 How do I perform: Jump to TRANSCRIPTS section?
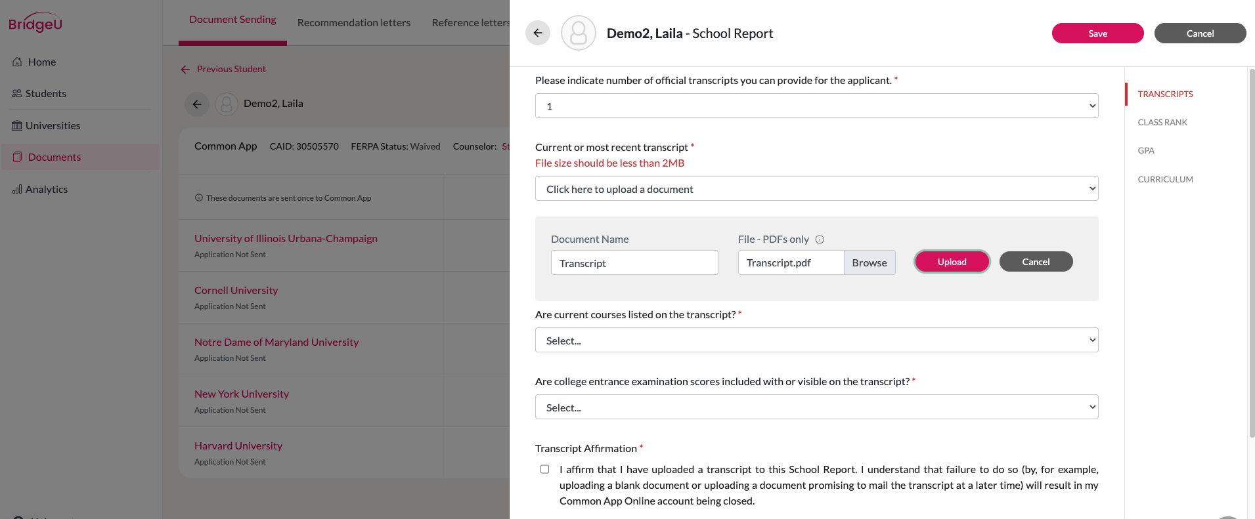[x=1166, y=94]
